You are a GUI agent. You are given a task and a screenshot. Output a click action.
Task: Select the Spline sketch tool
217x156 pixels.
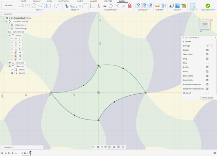click(40, 6)
